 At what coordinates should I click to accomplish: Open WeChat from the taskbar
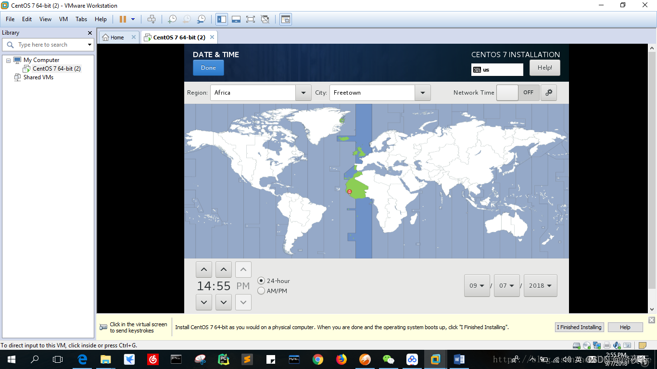tap(389, 359)
